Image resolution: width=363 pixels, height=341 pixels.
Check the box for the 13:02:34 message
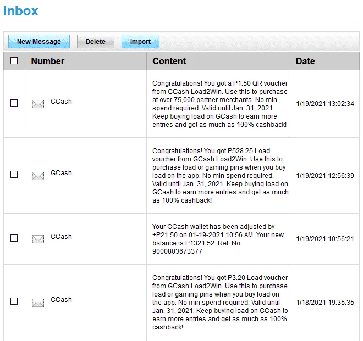pyautogui.click(x=14, y=103)
